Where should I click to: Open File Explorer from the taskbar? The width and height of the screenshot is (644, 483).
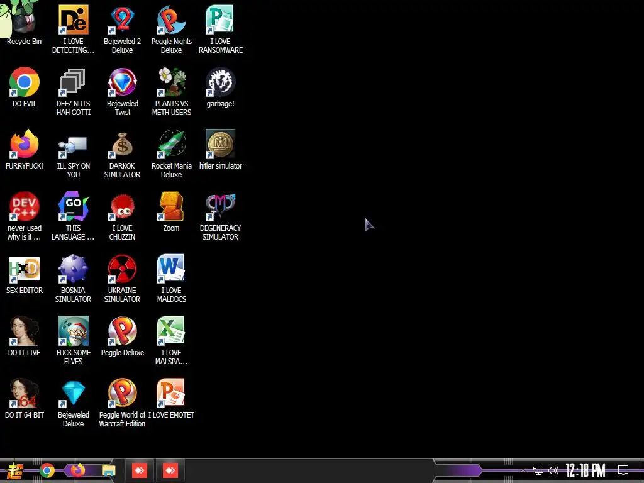[108, 470]
